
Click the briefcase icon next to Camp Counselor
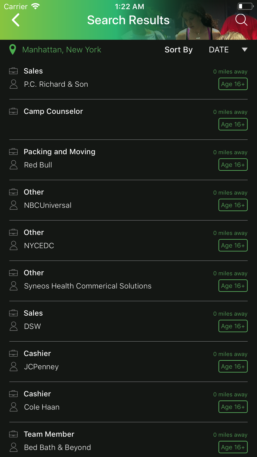13,111
